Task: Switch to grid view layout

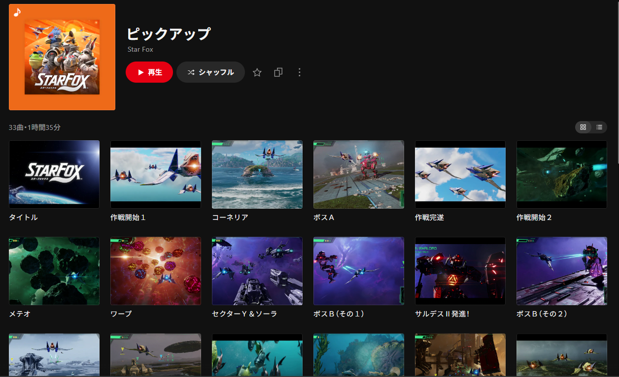Action: [584, 127]
